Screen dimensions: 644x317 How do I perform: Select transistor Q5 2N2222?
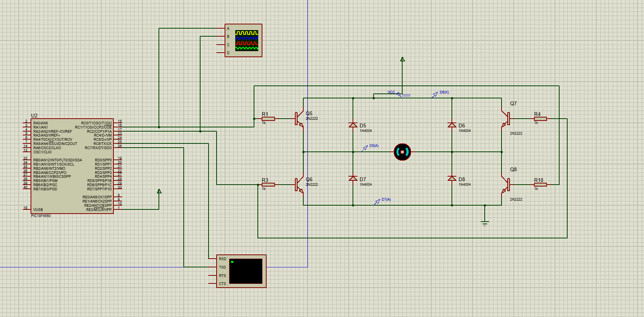tap(299, 119)
